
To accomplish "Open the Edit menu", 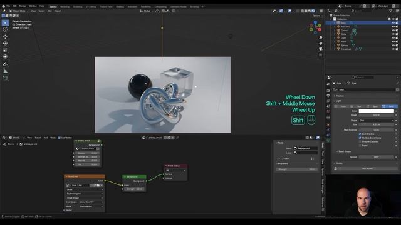I will point(14,6).
